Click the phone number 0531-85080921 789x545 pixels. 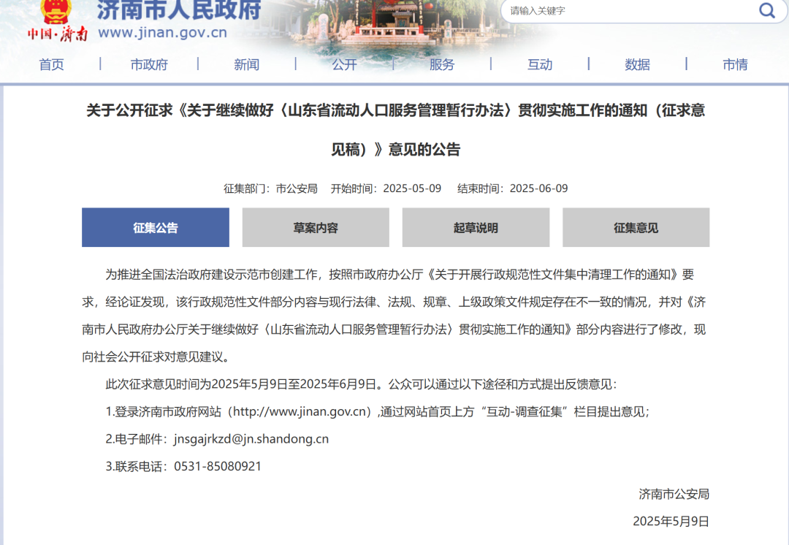(218, 467)
